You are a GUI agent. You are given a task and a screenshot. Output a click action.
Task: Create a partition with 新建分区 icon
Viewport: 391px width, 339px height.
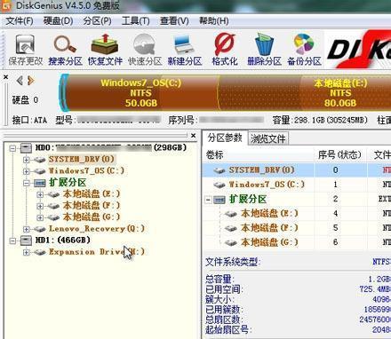(185, 50)
